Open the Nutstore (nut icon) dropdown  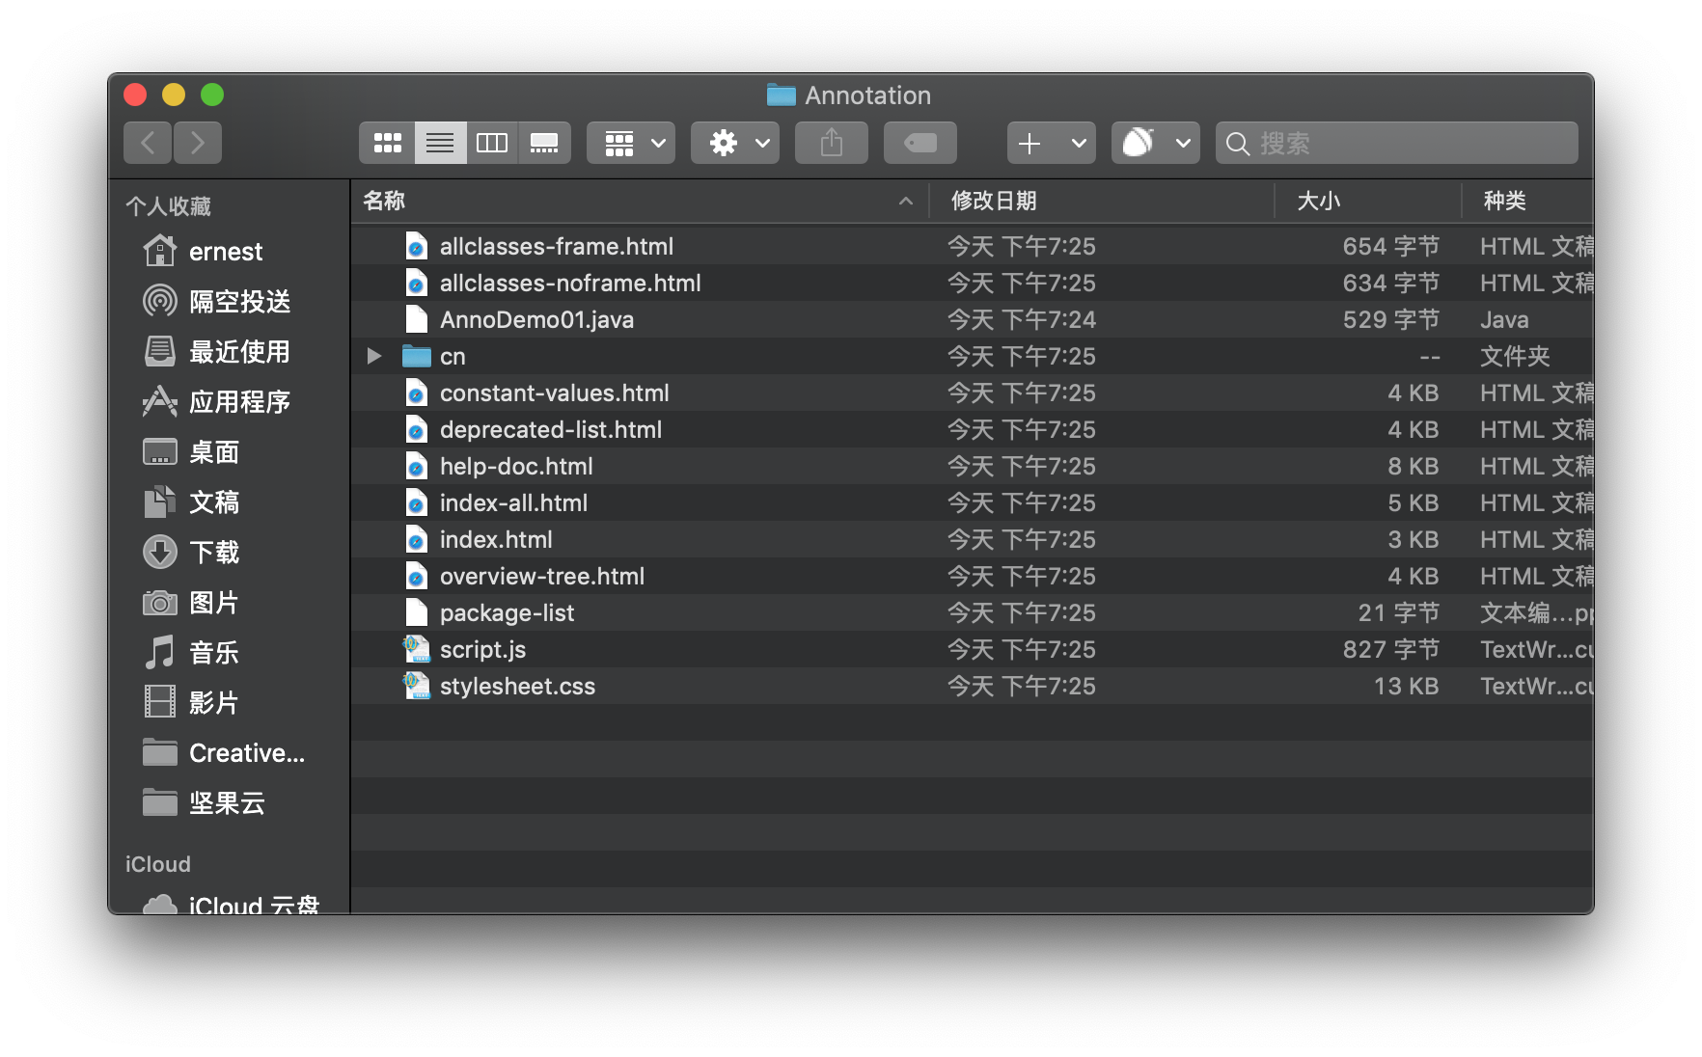click(1156, 143)
